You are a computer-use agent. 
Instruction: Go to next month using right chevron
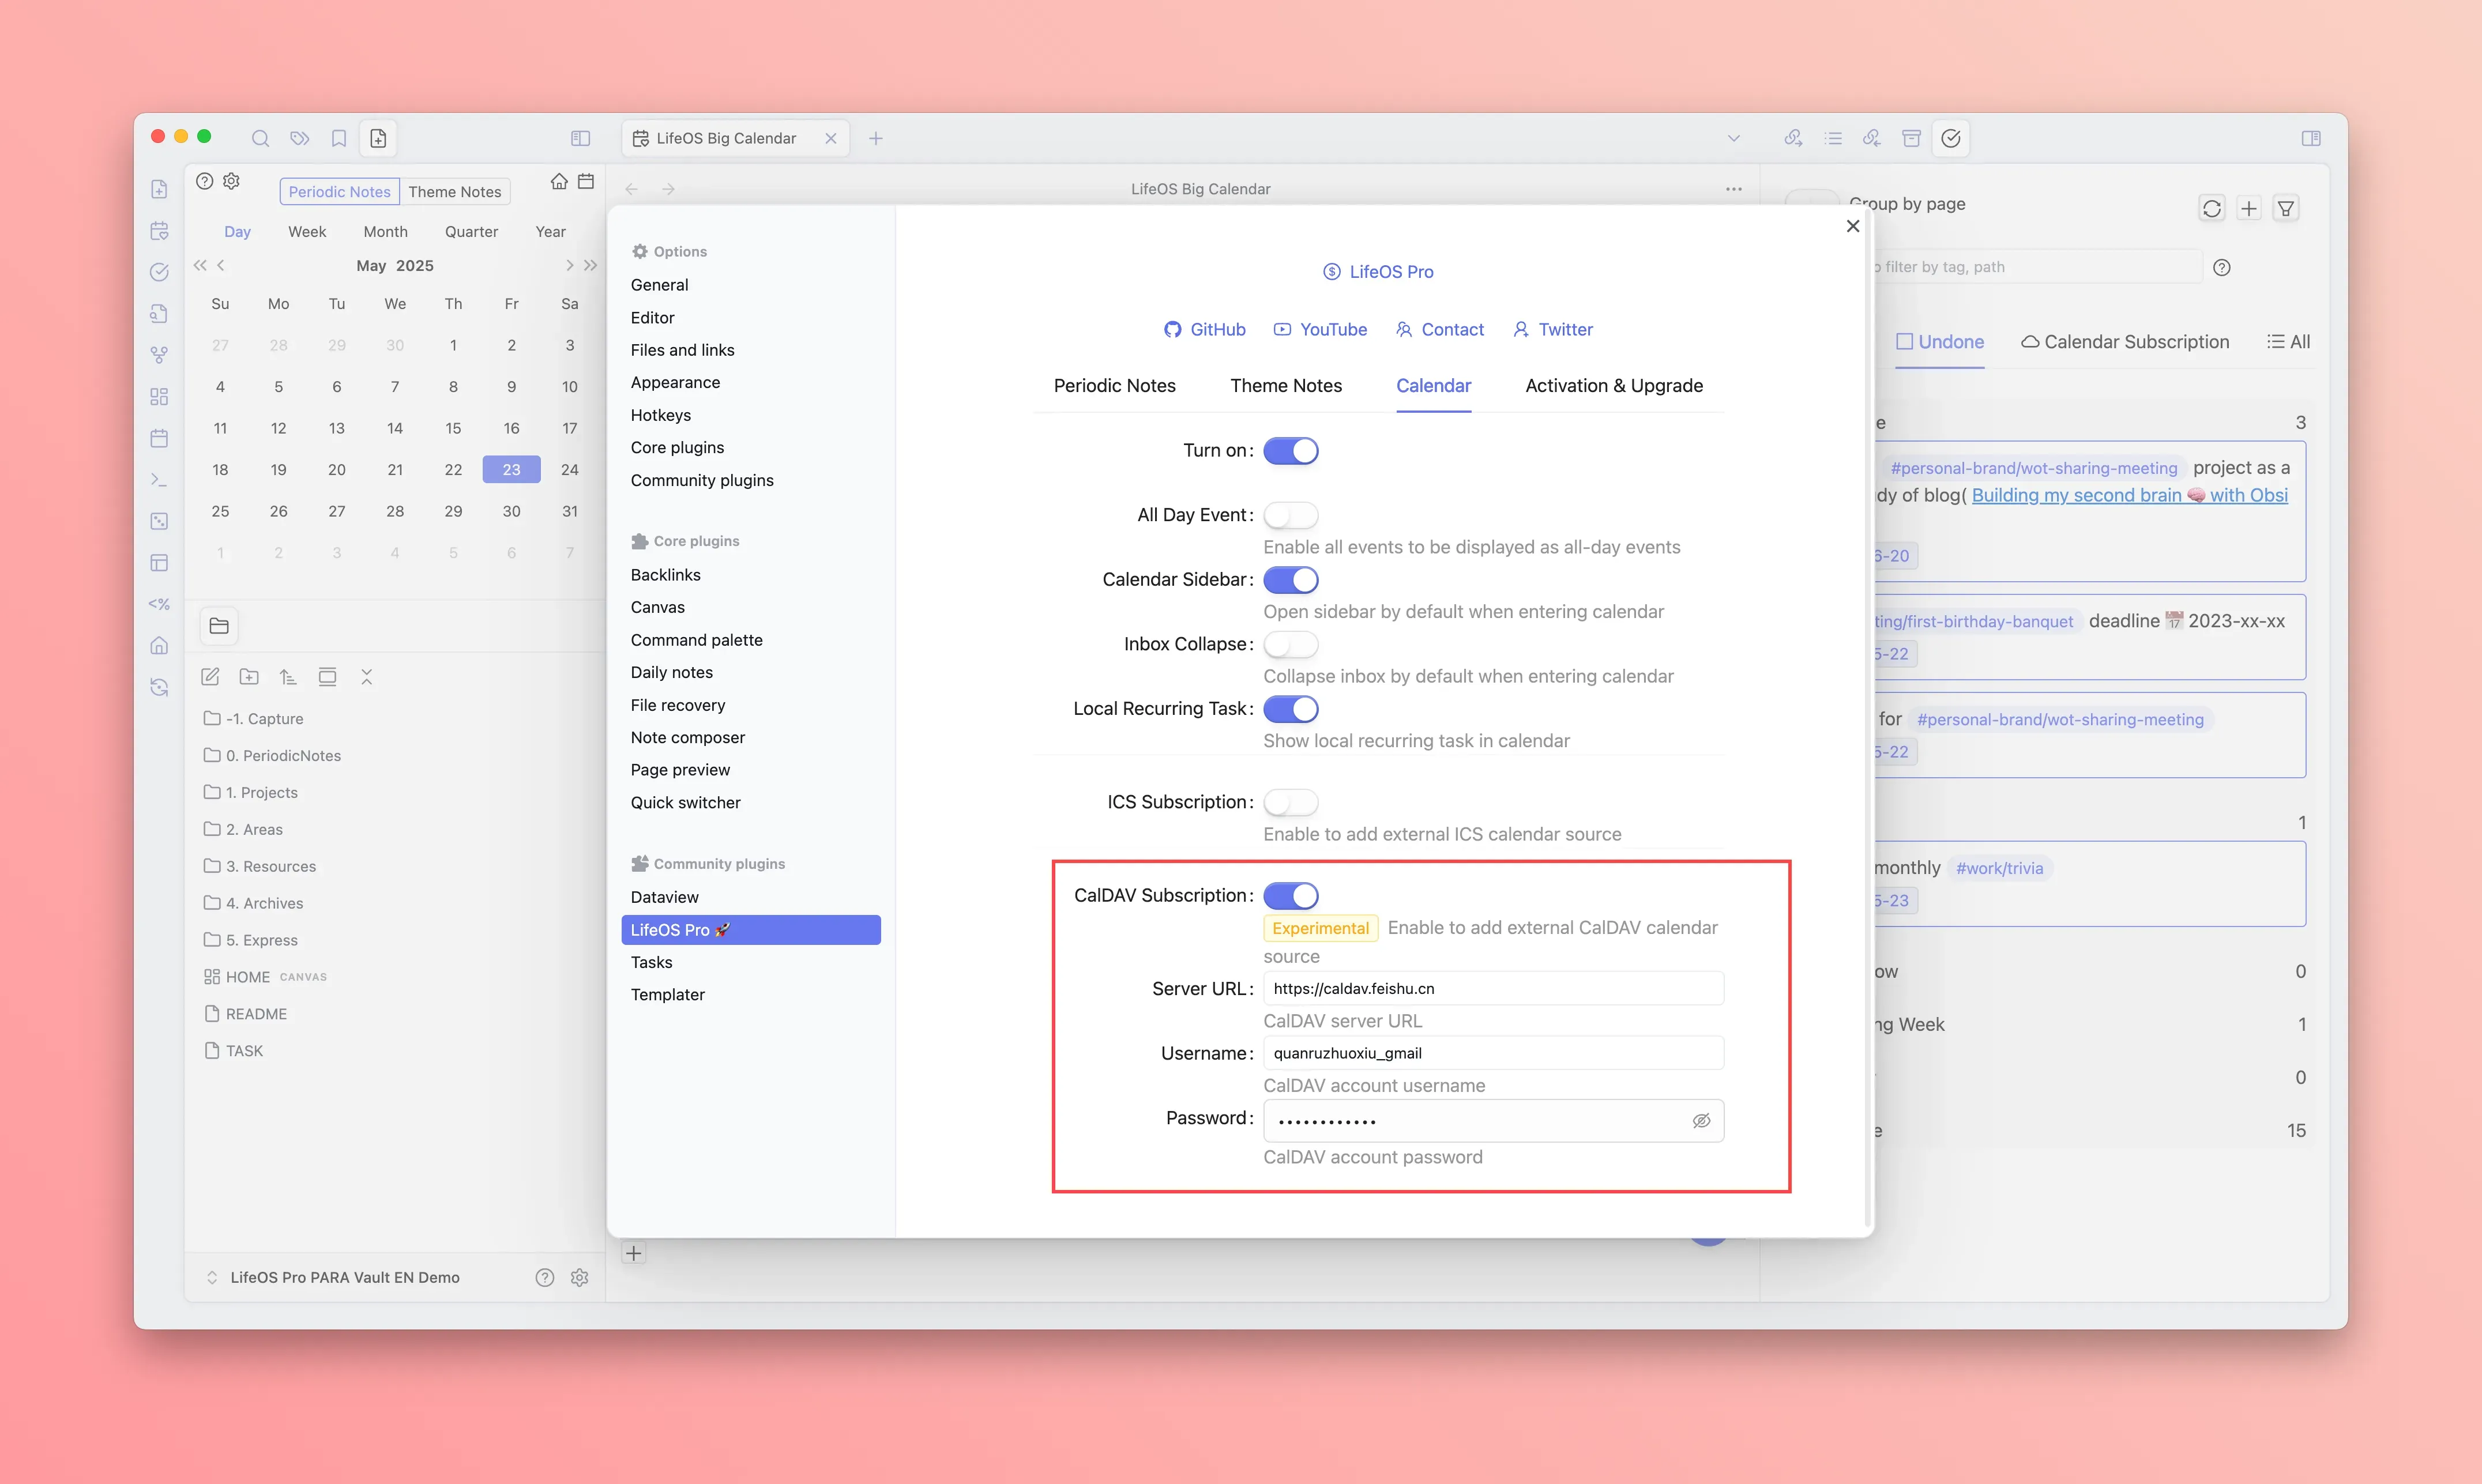point(569,265)
